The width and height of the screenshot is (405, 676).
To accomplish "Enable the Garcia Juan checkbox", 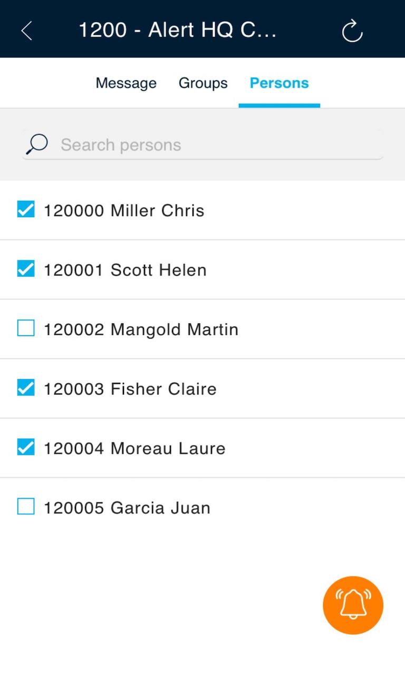I will (26, 507).
